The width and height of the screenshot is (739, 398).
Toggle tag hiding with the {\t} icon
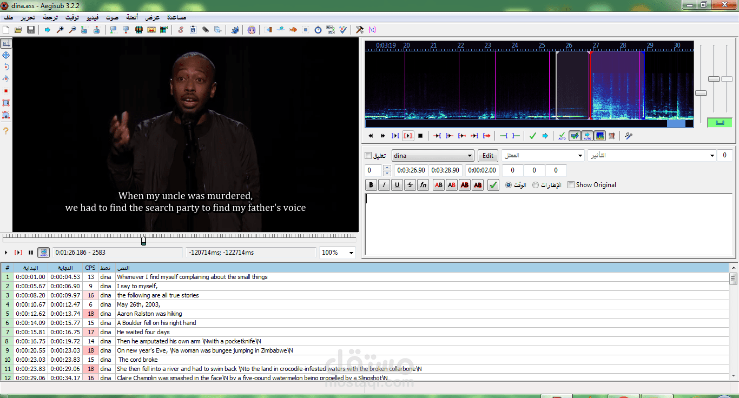[x=372, y=30]
